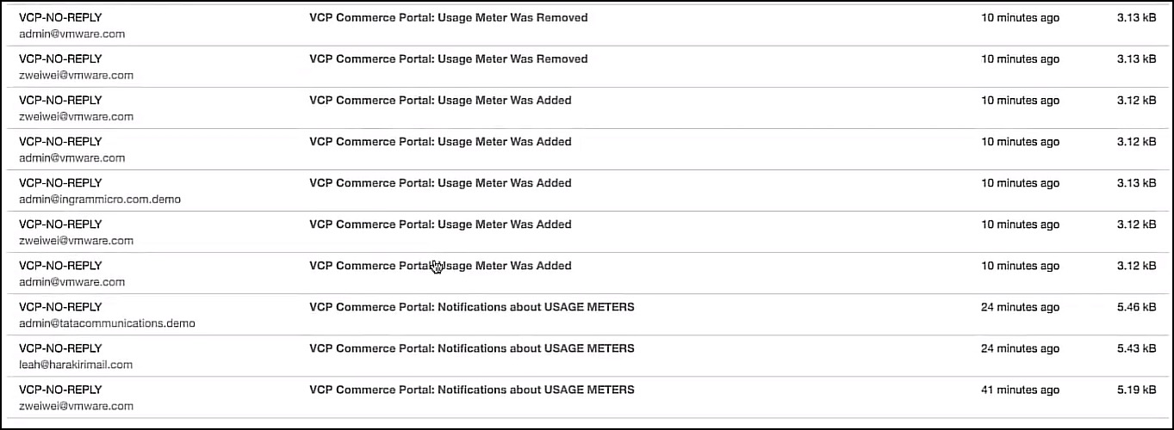Click 10 minutes ago on the ingrammicro row
Screen dimensions: 1174x430
click(x=1020, y=183)
